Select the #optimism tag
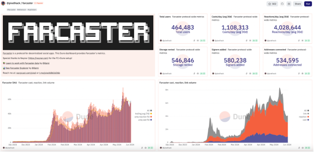 pos(32,10)
